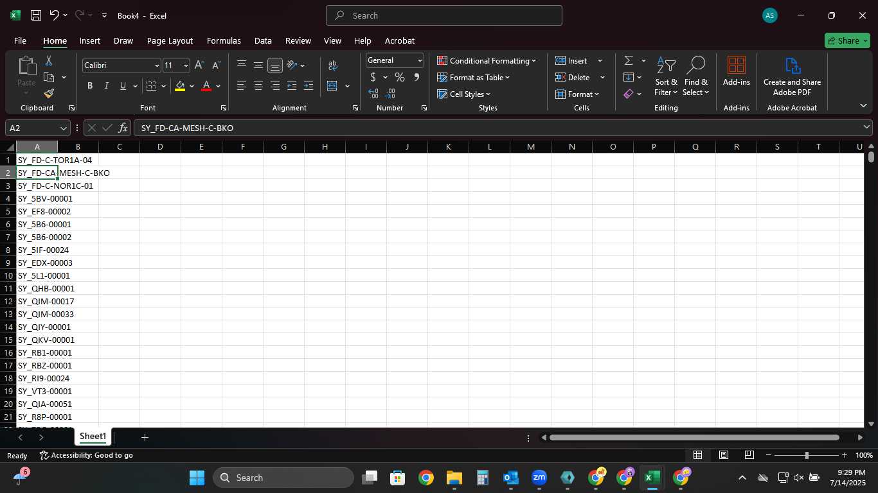
Task: Save the workbook with the floppy icon
Action: point(36,15)
